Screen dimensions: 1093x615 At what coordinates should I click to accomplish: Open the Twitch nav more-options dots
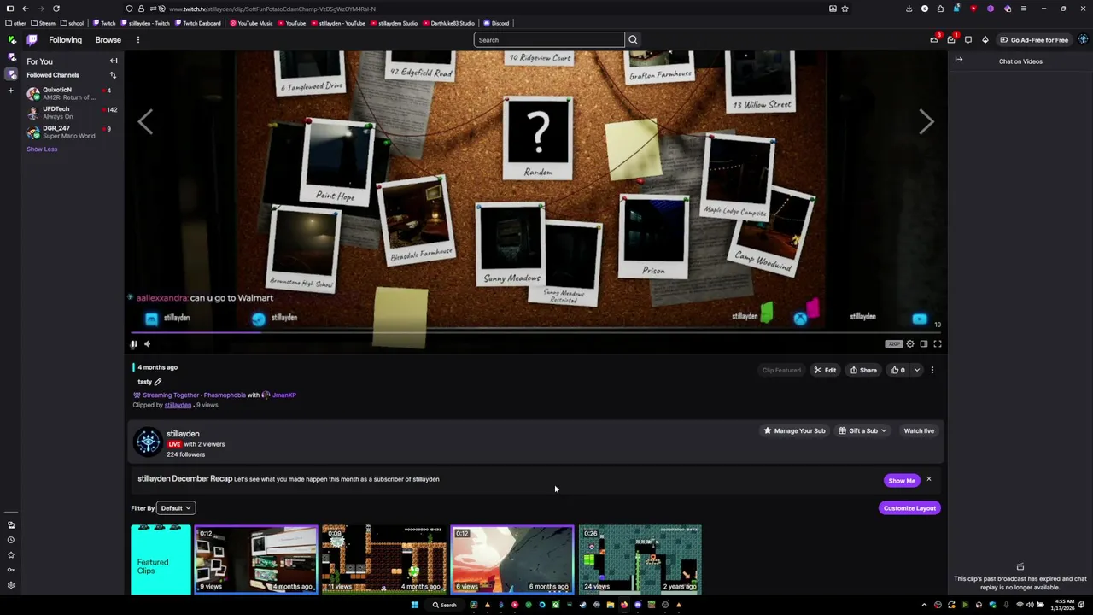(x=137, y=40)
